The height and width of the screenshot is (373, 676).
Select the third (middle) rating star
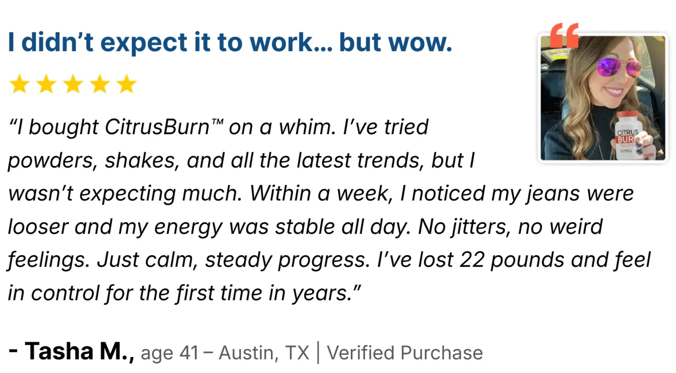(x=73, y=84)
